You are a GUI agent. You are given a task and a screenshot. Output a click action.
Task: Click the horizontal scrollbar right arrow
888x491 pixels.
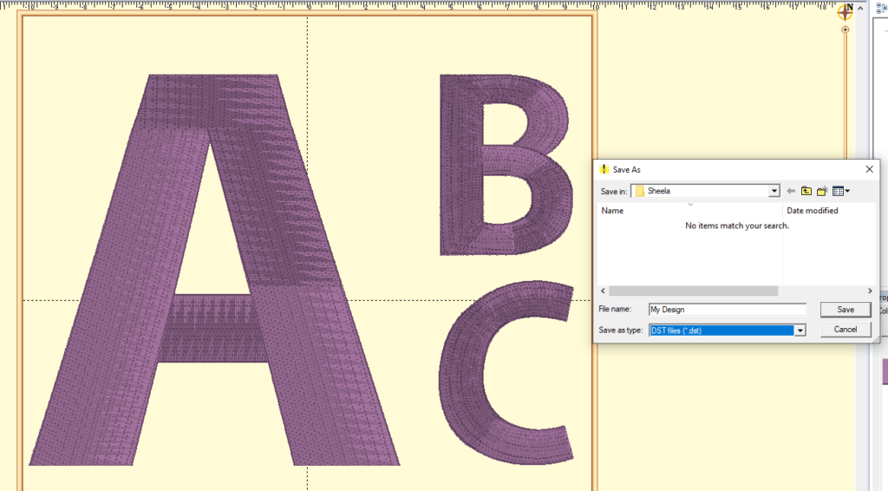[870, 291]
